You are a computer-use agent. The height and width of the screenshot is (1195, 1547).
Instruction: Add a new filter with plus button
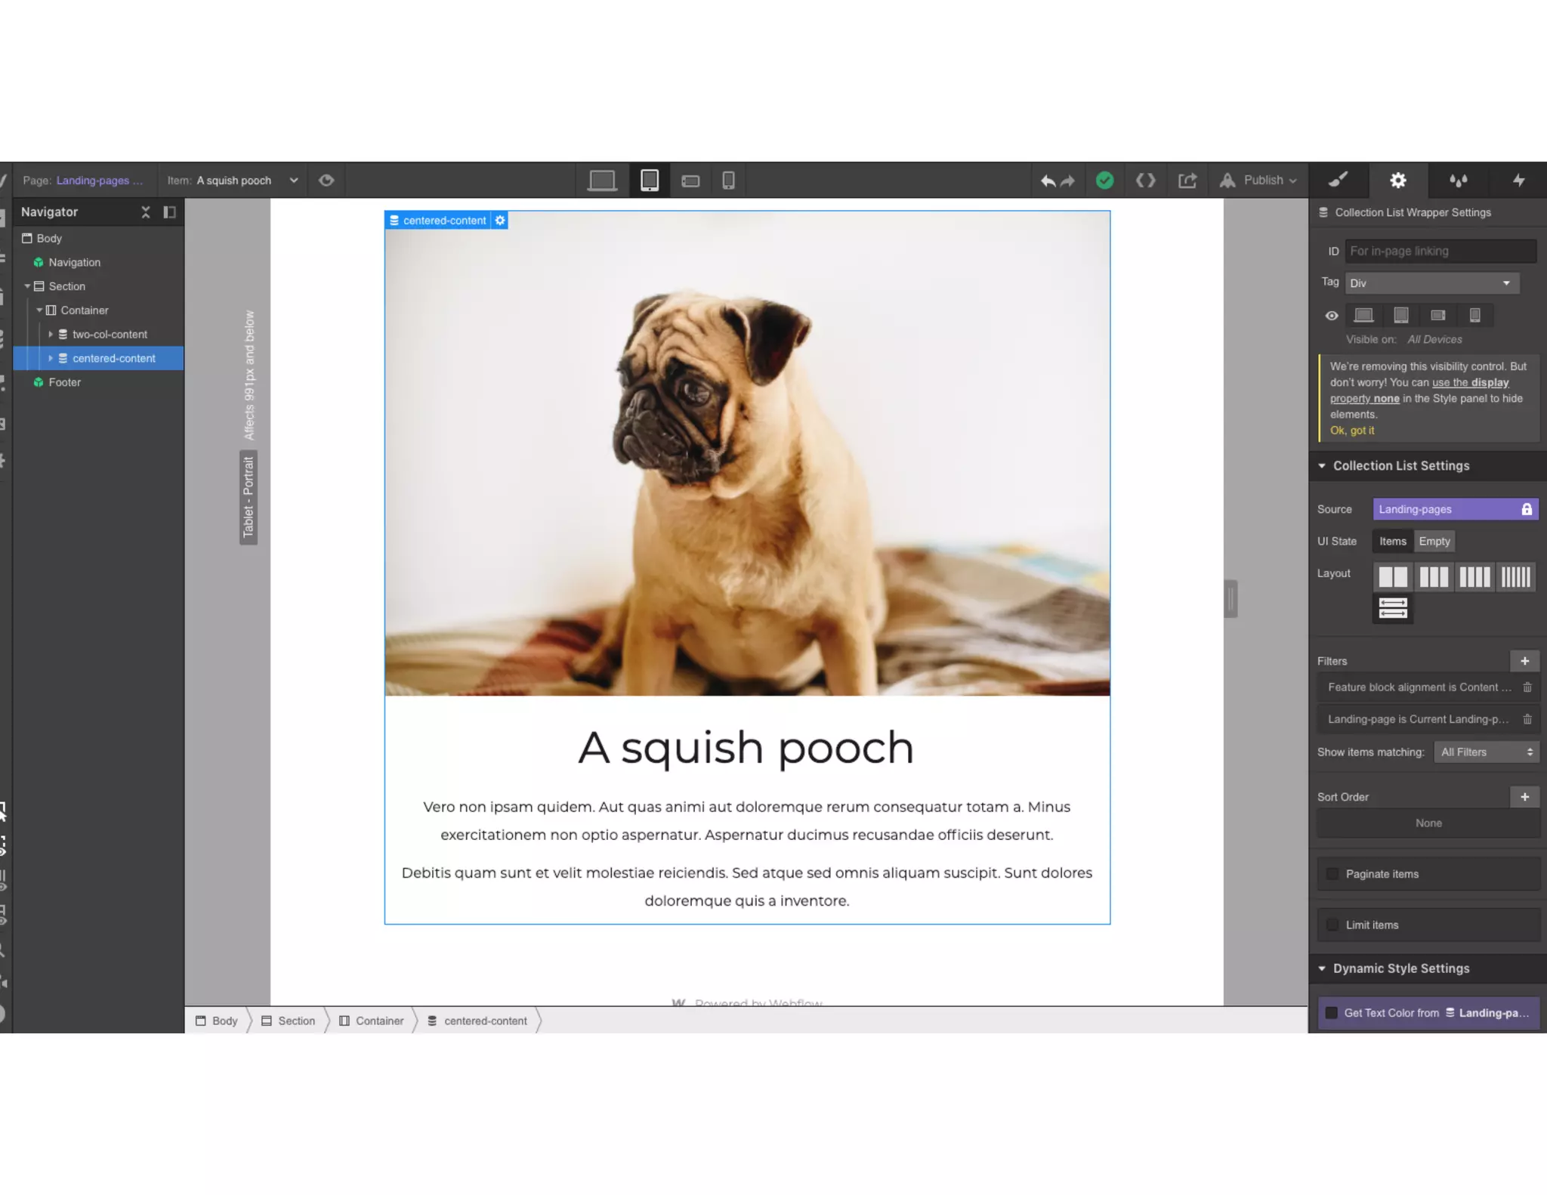point(1524,661)
